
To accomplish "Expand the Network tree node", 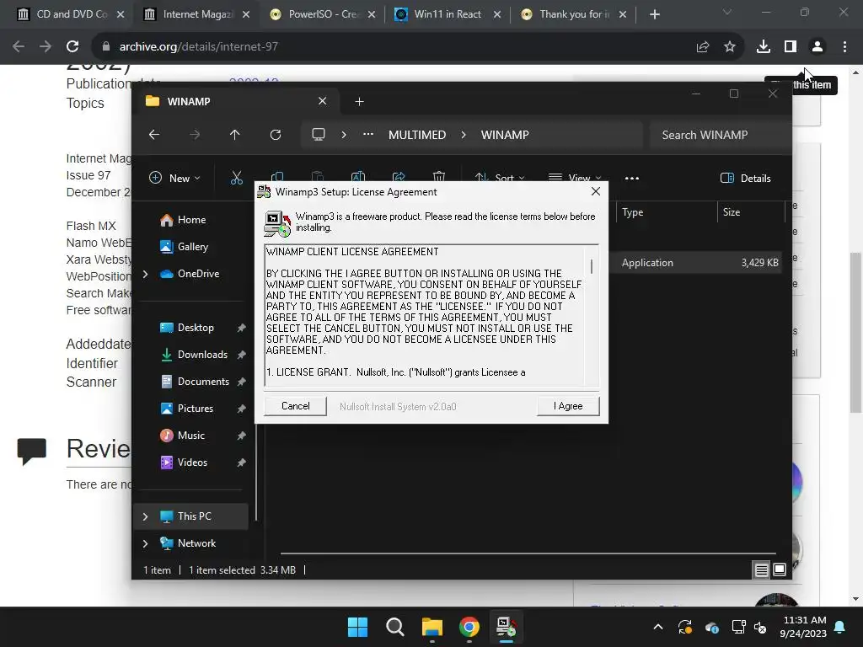I will pyautogui.click(x=145, y=543).
